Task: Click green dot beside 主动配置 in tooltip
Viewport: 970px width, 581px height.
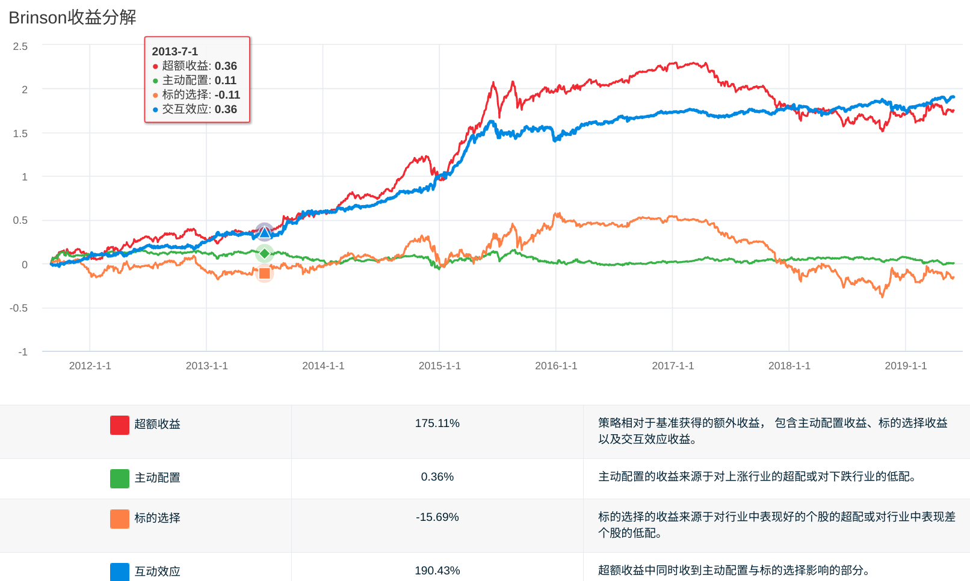Action: coord(155,81)
